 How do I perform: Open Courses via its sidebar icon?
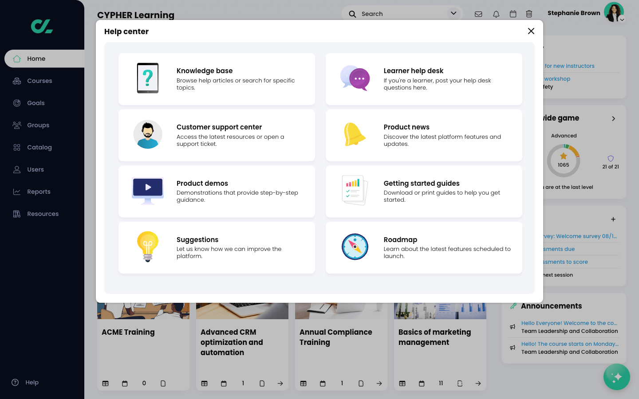[17, 81]
